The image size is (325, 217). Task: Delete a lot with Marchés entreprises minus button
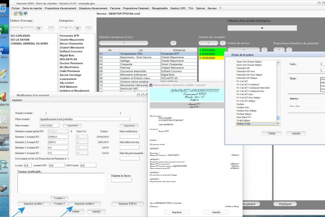[x=173, y=43]
